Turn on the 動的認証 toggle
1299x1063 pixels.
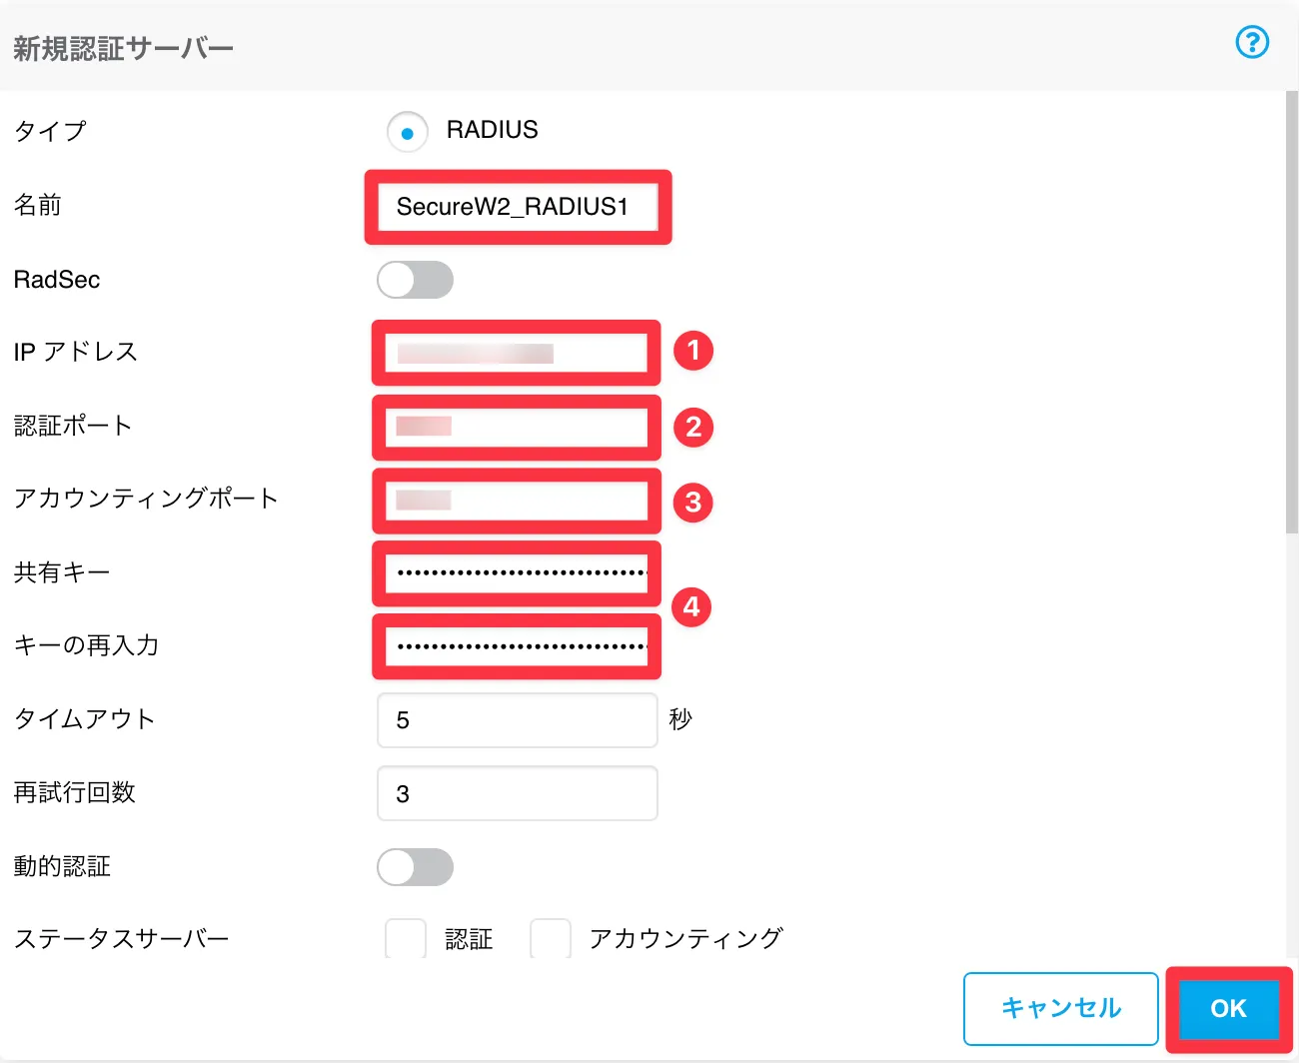point(415,867)
